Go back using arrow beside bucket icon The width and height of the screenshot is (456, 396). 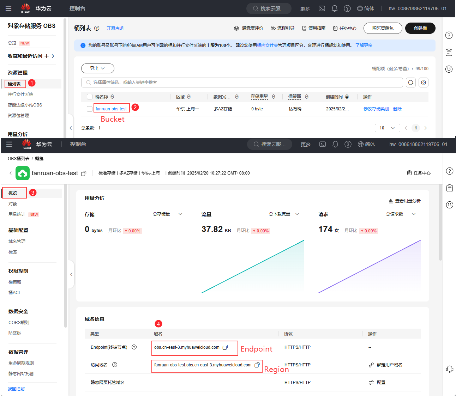click(11, 173)
